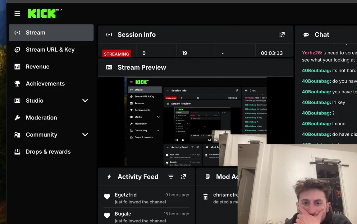Click the red STREAMING status badge
This screenshot has width=357, height=224.
[117, 54]
